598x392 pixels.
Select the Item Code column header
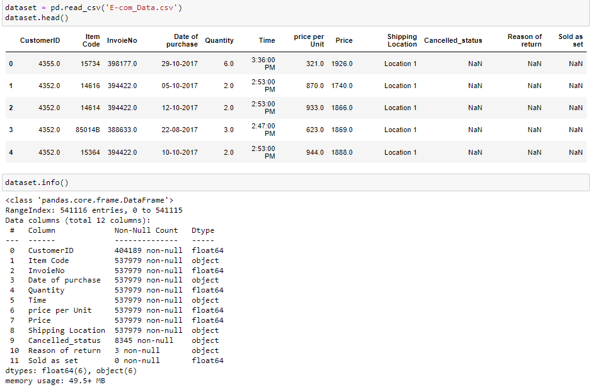point(91,40)
